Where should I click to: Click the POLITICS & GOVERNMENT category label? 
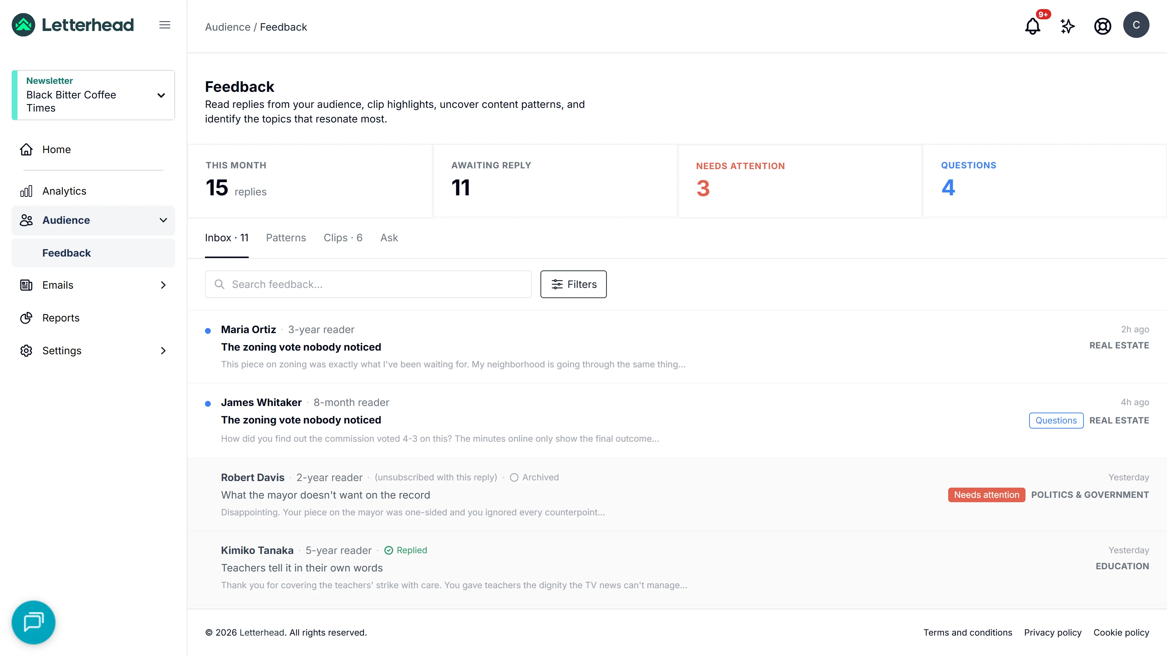[x=1090, y=495]
